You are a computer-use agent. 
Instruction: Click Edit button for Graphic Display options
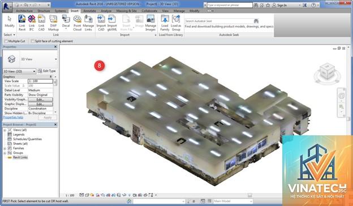pyautogui.click(x=40, y=104)
